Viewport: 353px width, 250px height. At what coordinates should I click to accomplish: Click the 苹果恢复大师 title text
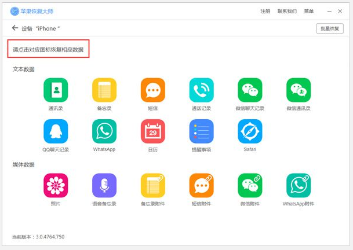pos(37,11)
